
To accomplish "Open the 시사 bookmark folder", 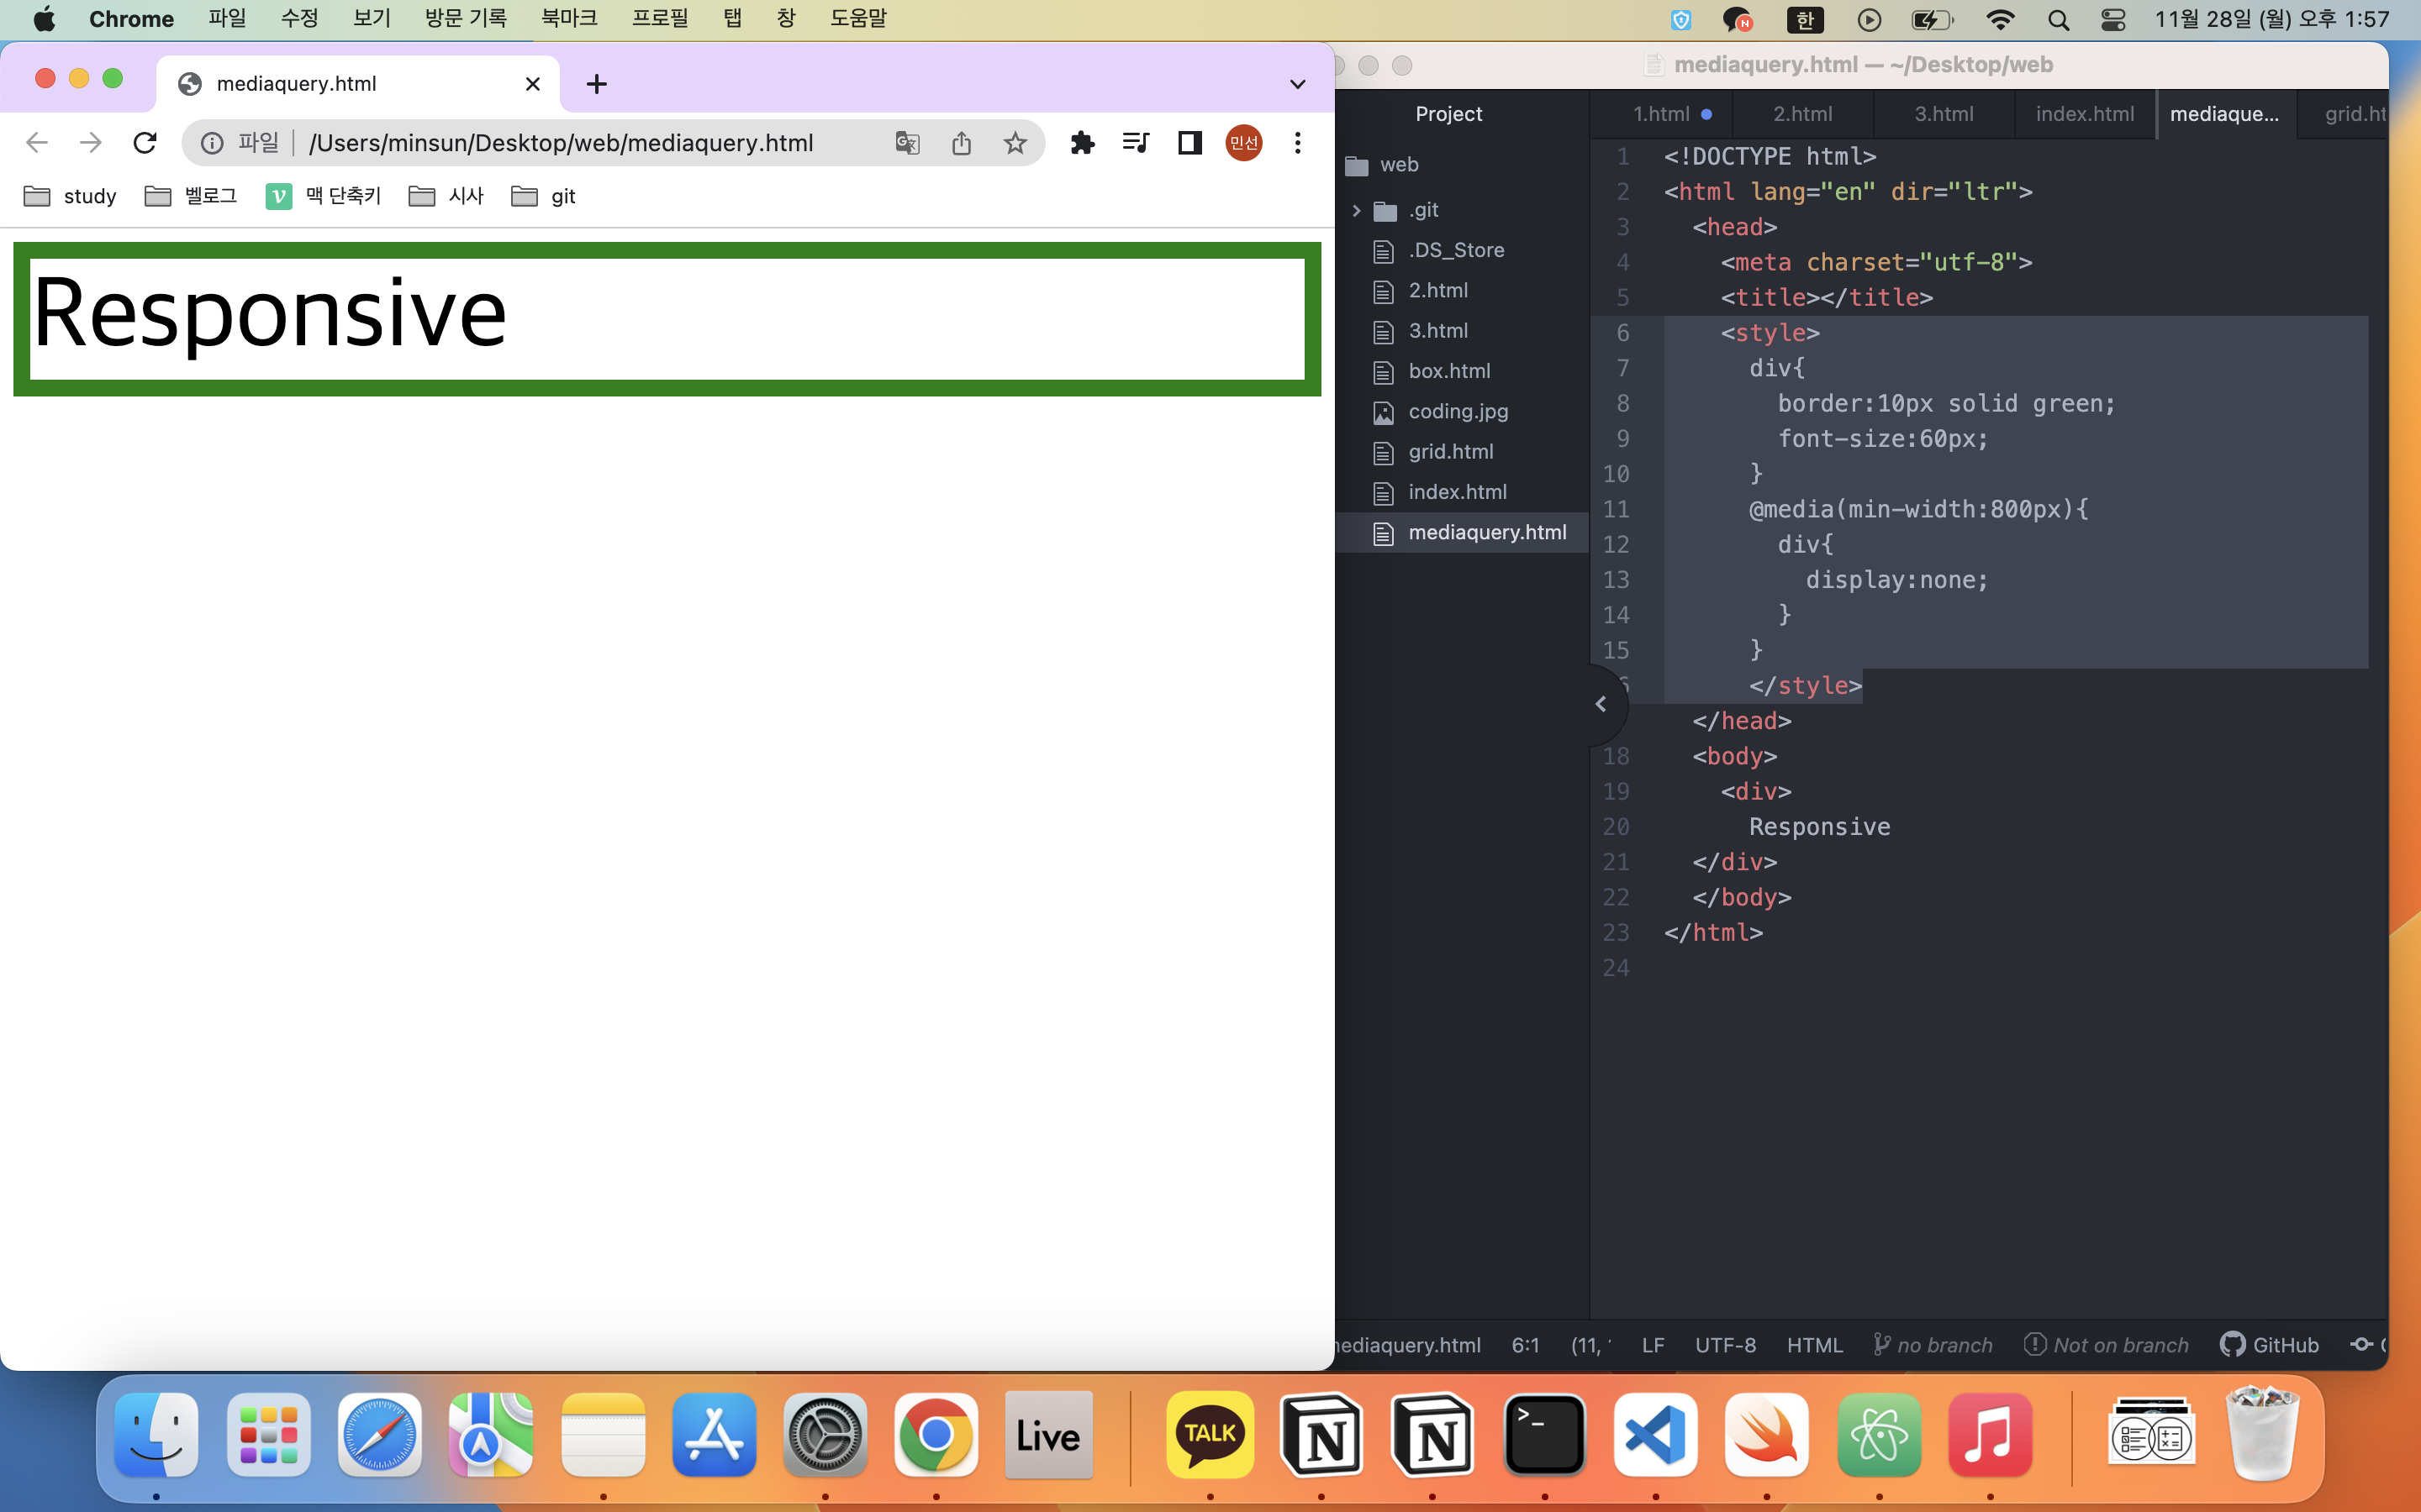I will (x=446, y=196).
